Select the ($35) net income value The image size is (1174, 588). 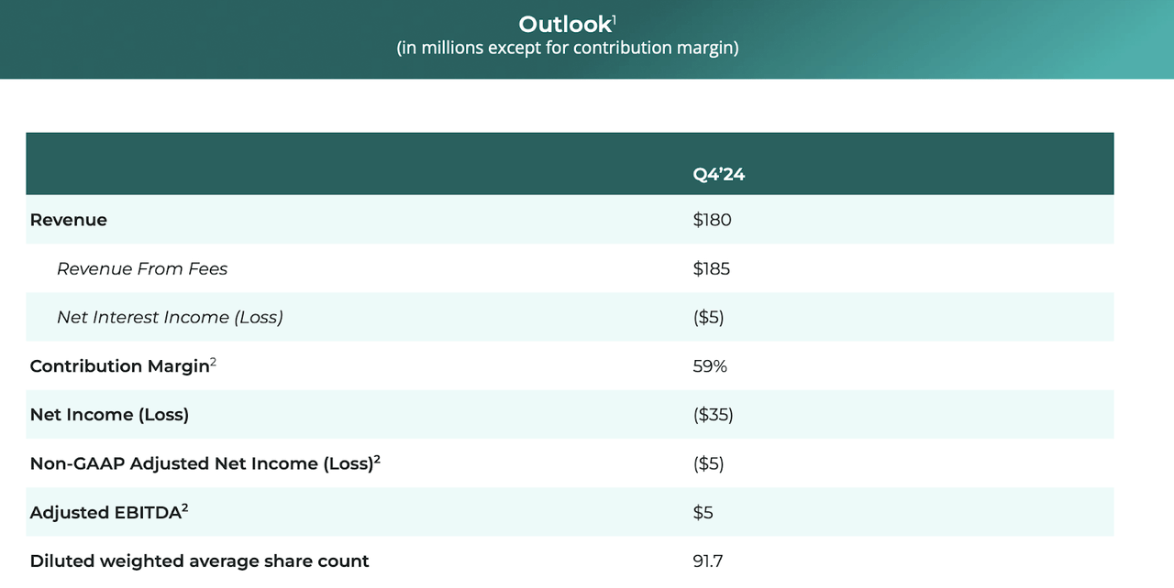[713, 415]
